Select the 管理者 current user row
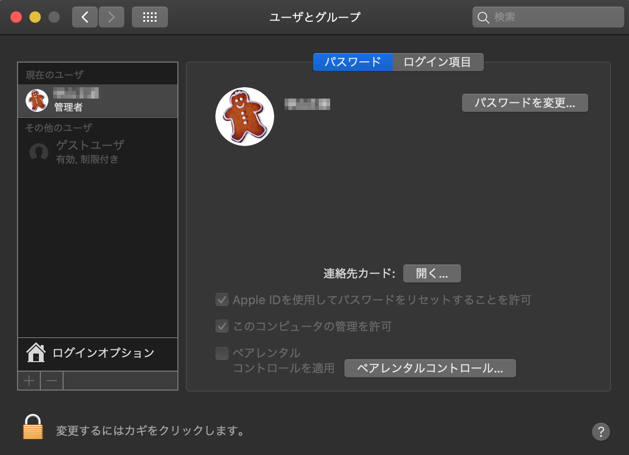The image size is (629, 455). pos(98,100)
